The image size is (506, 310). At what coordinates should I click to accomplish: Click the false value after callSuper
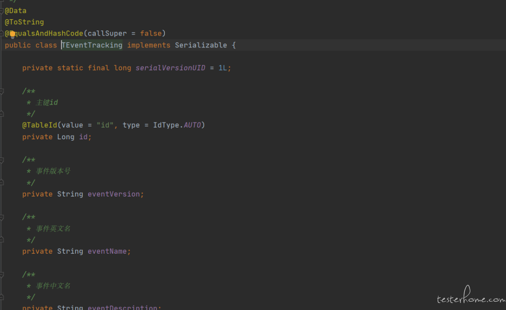click(151, 33)
